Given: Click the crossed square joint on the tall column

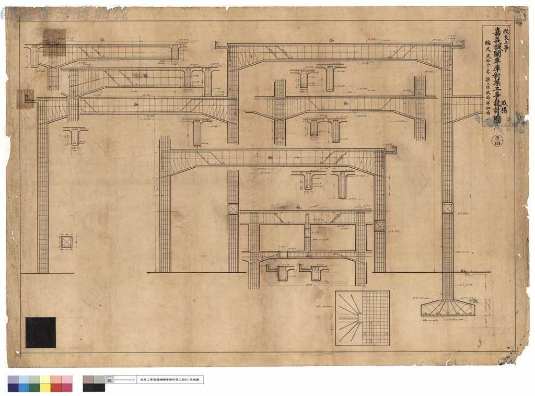Looking at the screenshot, I should [447, 208].
